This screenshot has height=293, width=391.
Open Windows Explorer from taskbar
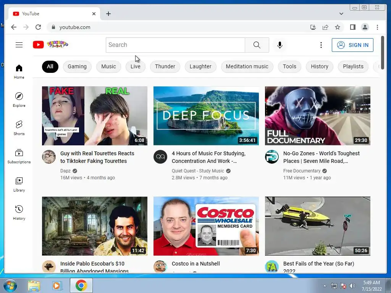(x=34, y=285)
